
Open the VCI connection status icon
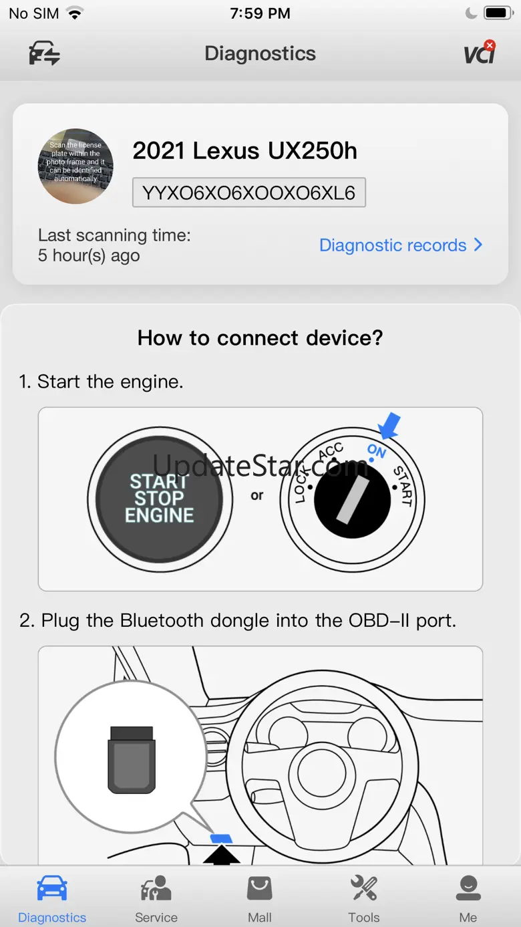480,52
